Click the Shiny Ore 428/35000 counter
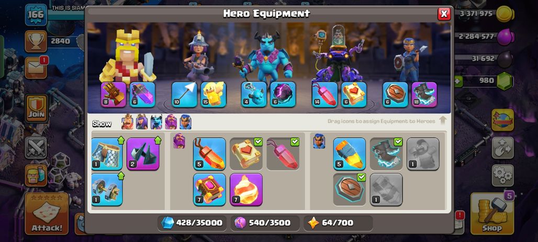 click(193, 223)
